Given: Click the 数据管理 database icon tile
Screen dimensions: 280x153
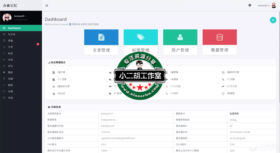Looking at the screenshot, I should tap(219, 37).
